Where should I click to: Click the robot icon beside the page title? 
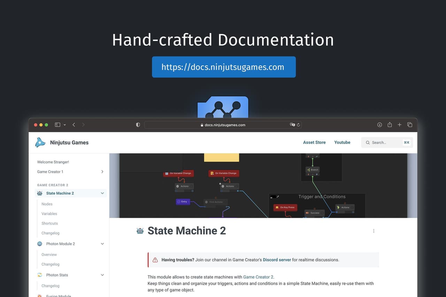tap(140, 230)
